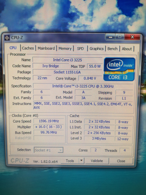This screenshot has width=146, height=195.
Task: Click the L1 Inst. 8-way associativity value
Action: [x=123, y=127]
